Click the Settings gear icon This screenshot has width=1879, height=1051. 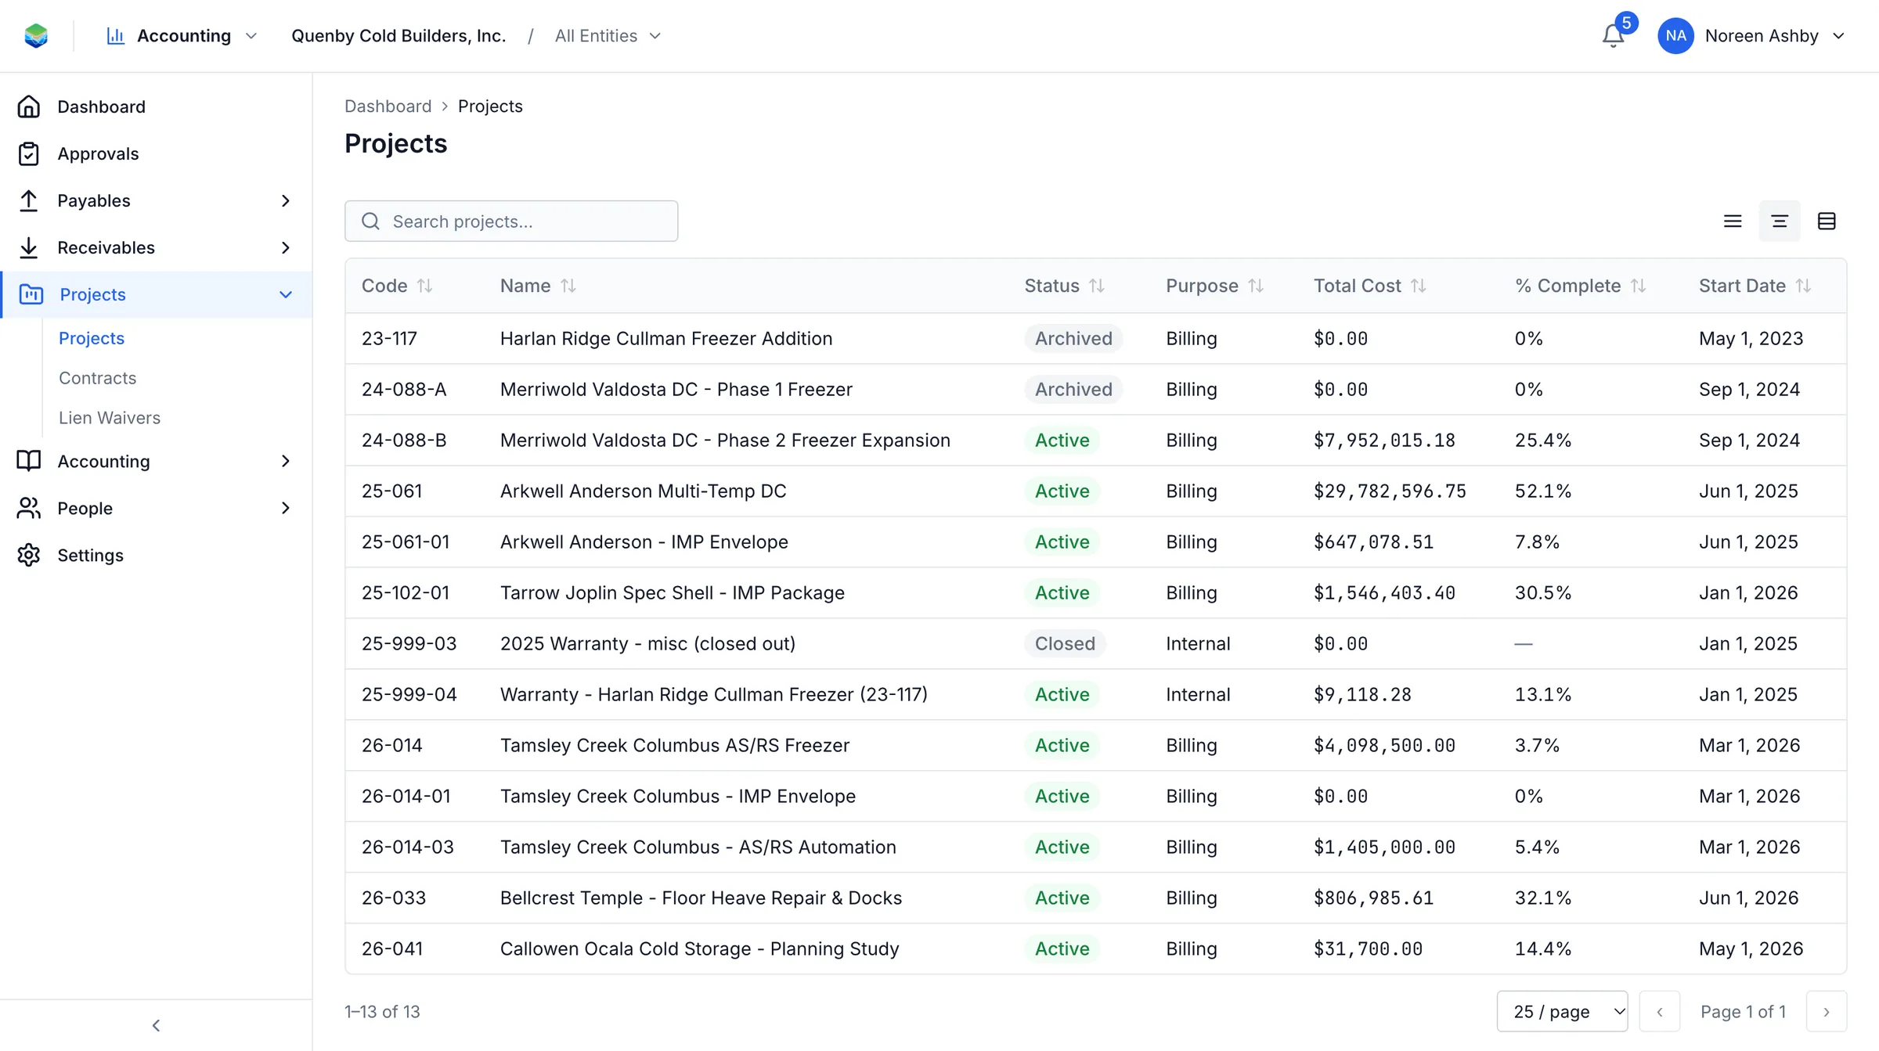tap(29, 555)
